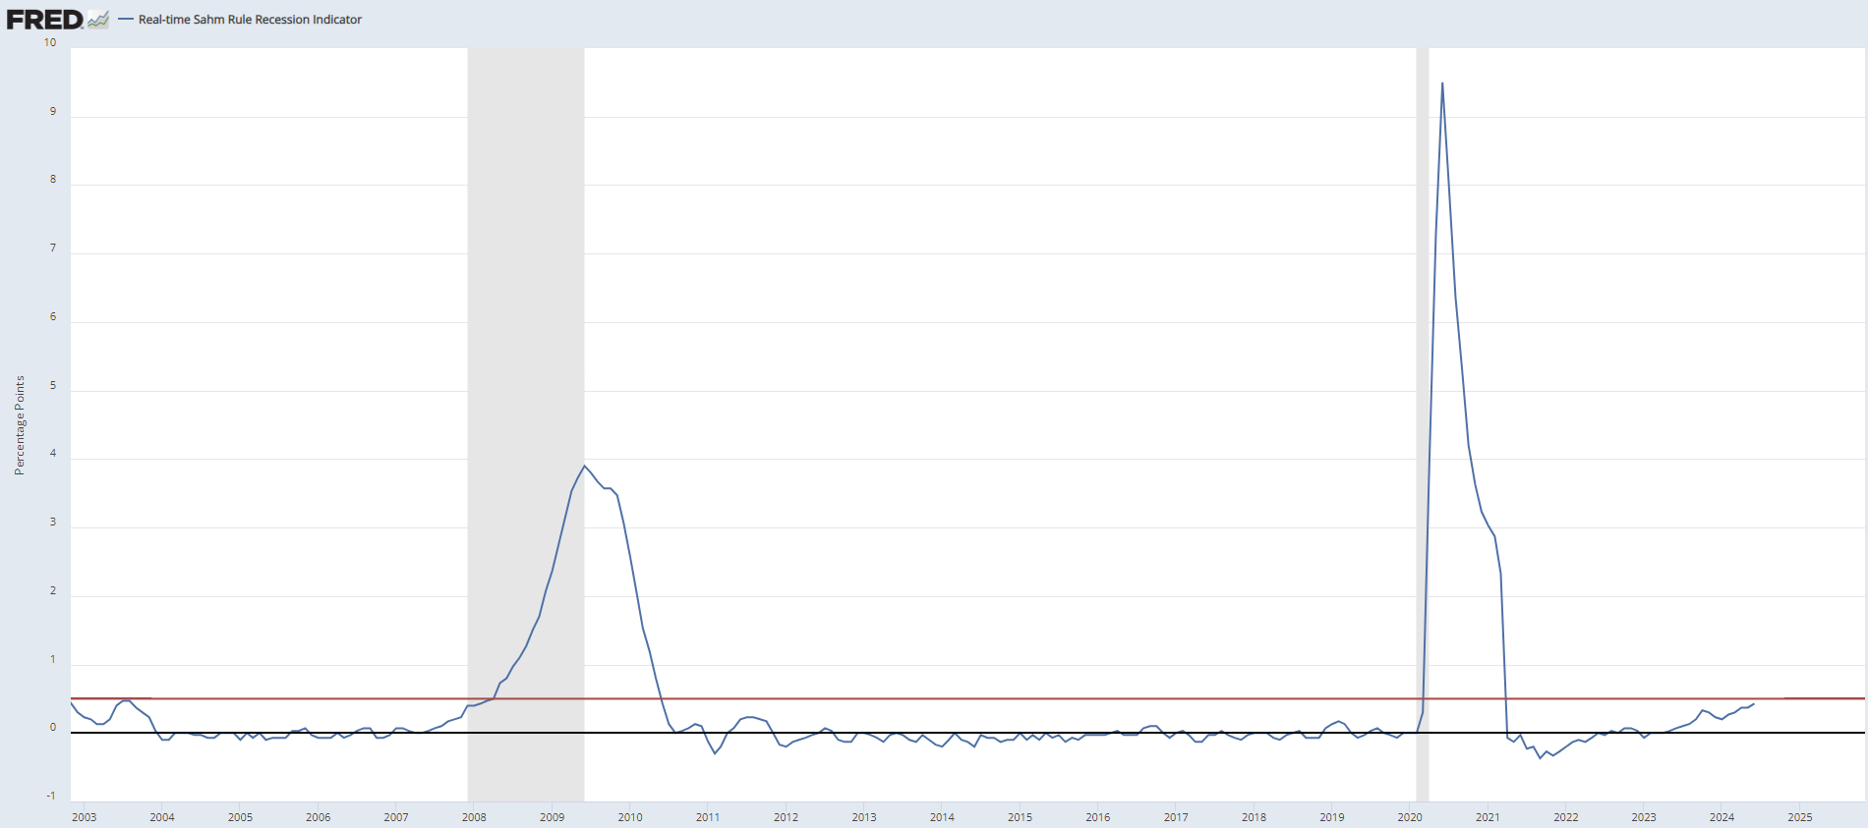Click the FRED logo

tap(45, 20)
